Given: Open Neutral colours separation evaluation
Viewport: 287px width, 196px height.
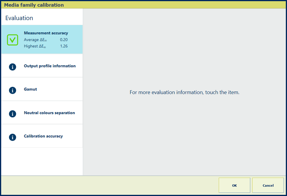Looking at the screenshot, I should 49,113.
